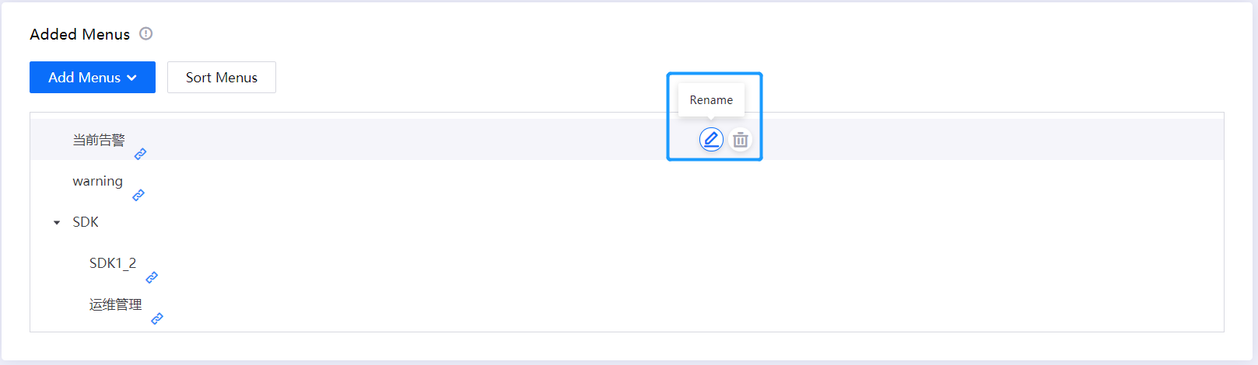Select the 当前告警 menu item
This screenshot has width=1258, height=365.
(99, 140)
